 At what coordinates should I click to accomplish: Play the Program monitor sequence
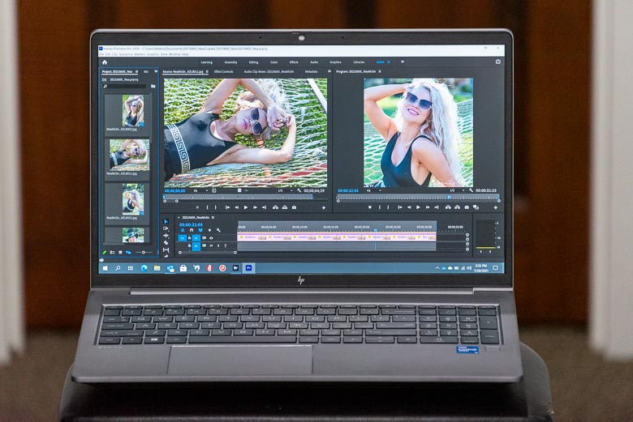[x=418, y=207]
